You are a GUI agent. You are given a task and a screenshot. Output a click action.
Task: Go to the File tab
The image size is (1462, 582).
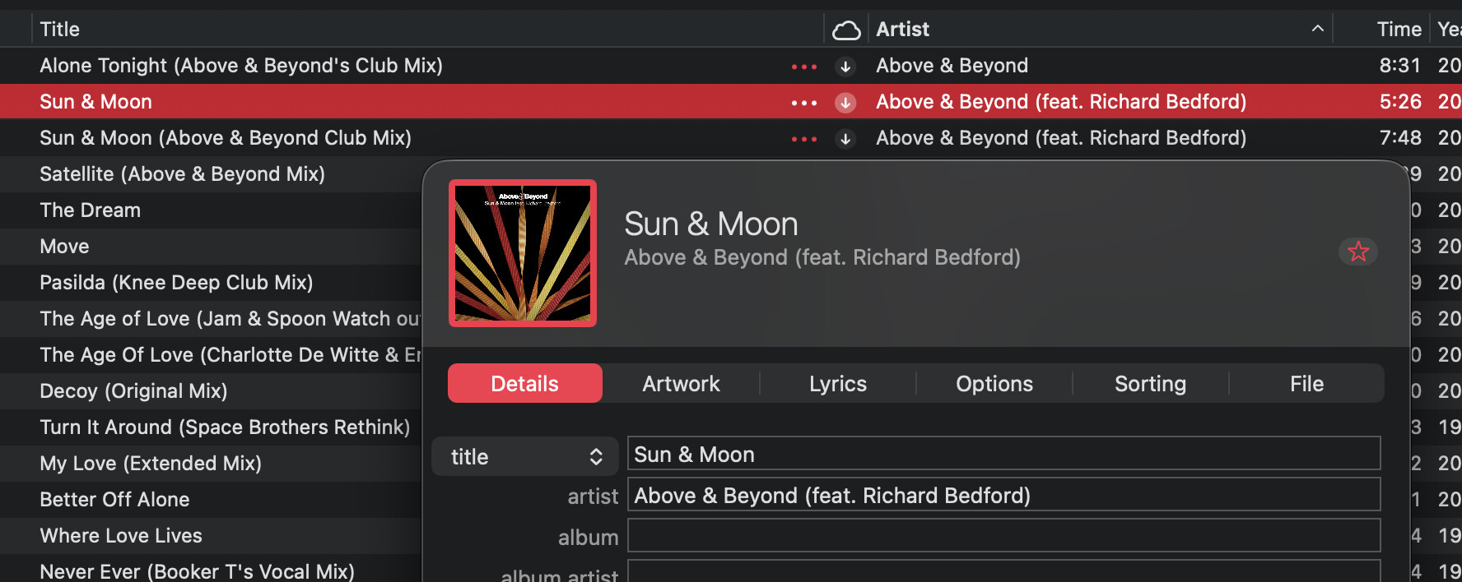point(1306,384)
